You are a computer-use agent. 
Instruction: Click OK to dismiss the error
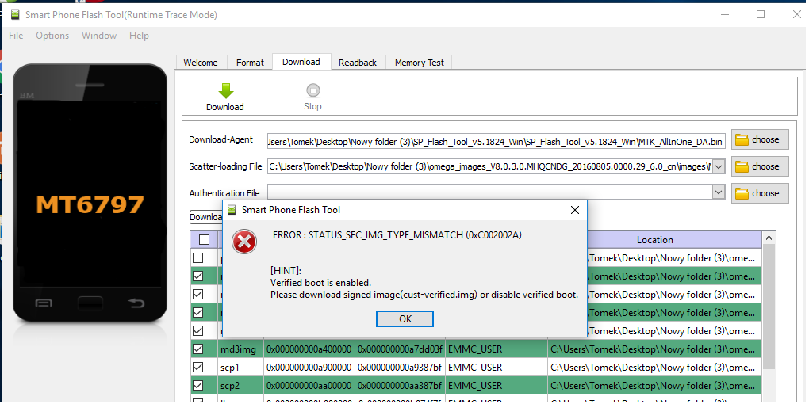click(404, 318)
